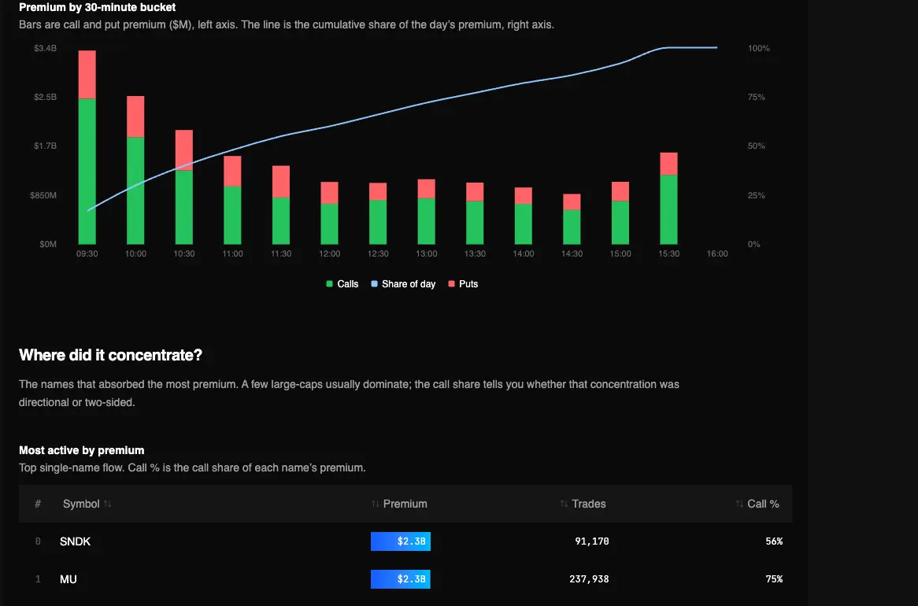This screenshot has width=918, height=606.
Task: Click the # column header
Action: tap(38, 504)
